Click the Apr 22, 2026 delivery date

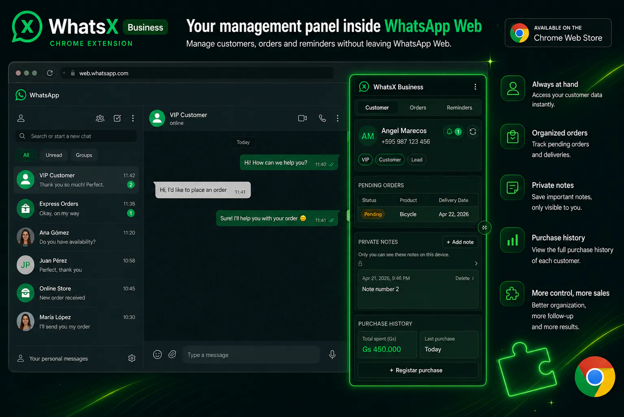[454, 214]
